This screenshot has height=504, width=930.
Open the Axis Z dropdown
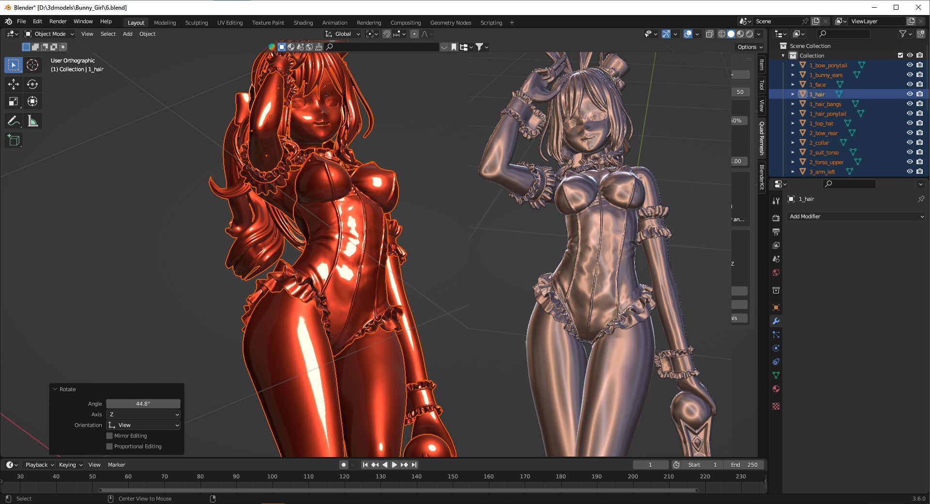[x=143, y=414]
